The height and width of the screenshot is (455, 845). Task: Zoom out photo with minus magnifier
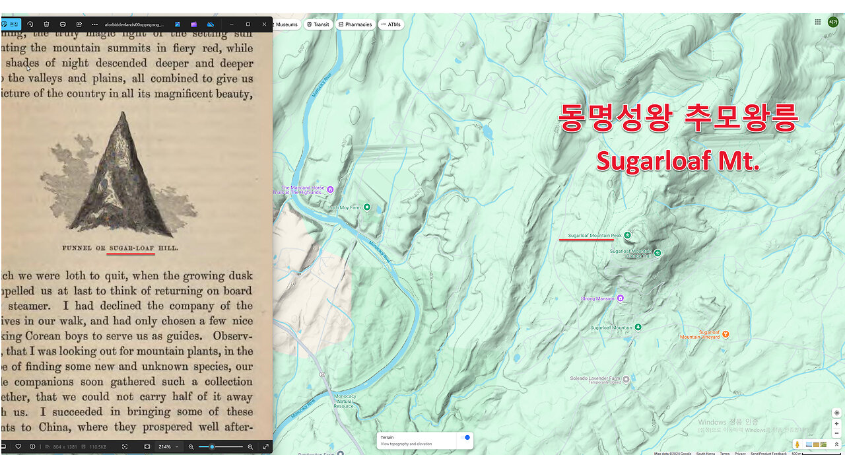(191, 447)
